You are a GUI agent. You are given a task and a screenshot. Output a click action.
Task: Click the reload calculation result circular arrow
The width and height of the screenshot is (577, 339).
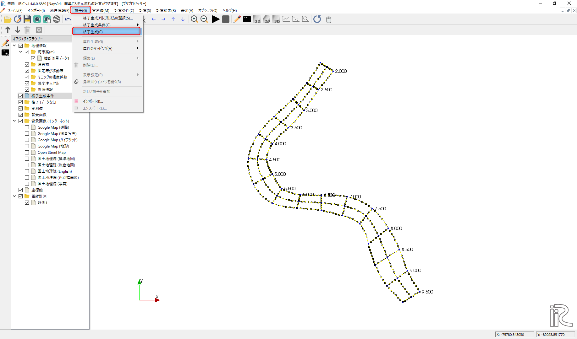coord(317,19)
